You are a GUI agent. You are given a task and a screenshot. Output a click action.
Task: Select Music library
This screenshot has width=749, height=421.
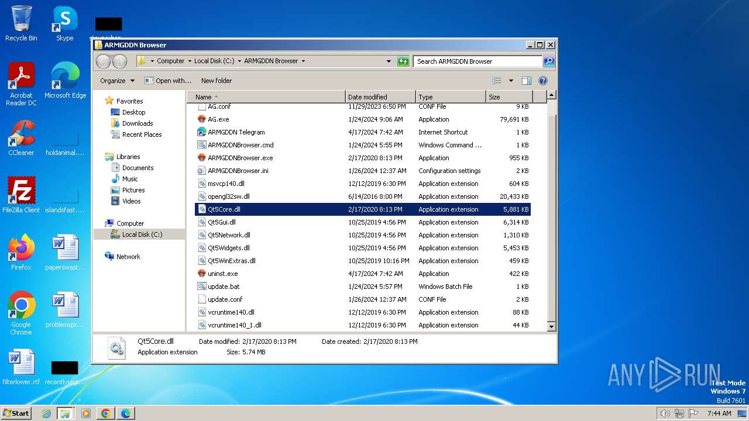pos(130,179)
